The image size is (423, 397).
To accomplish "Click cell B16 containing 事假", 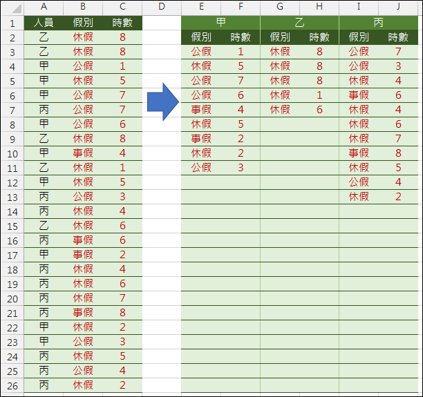I will click(x=83, y=240).
